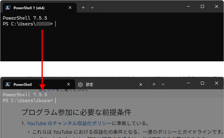Screen dimensions: 224x138
Task: Select the PowerShell tab in the lower window
Action: coord(39,84)
